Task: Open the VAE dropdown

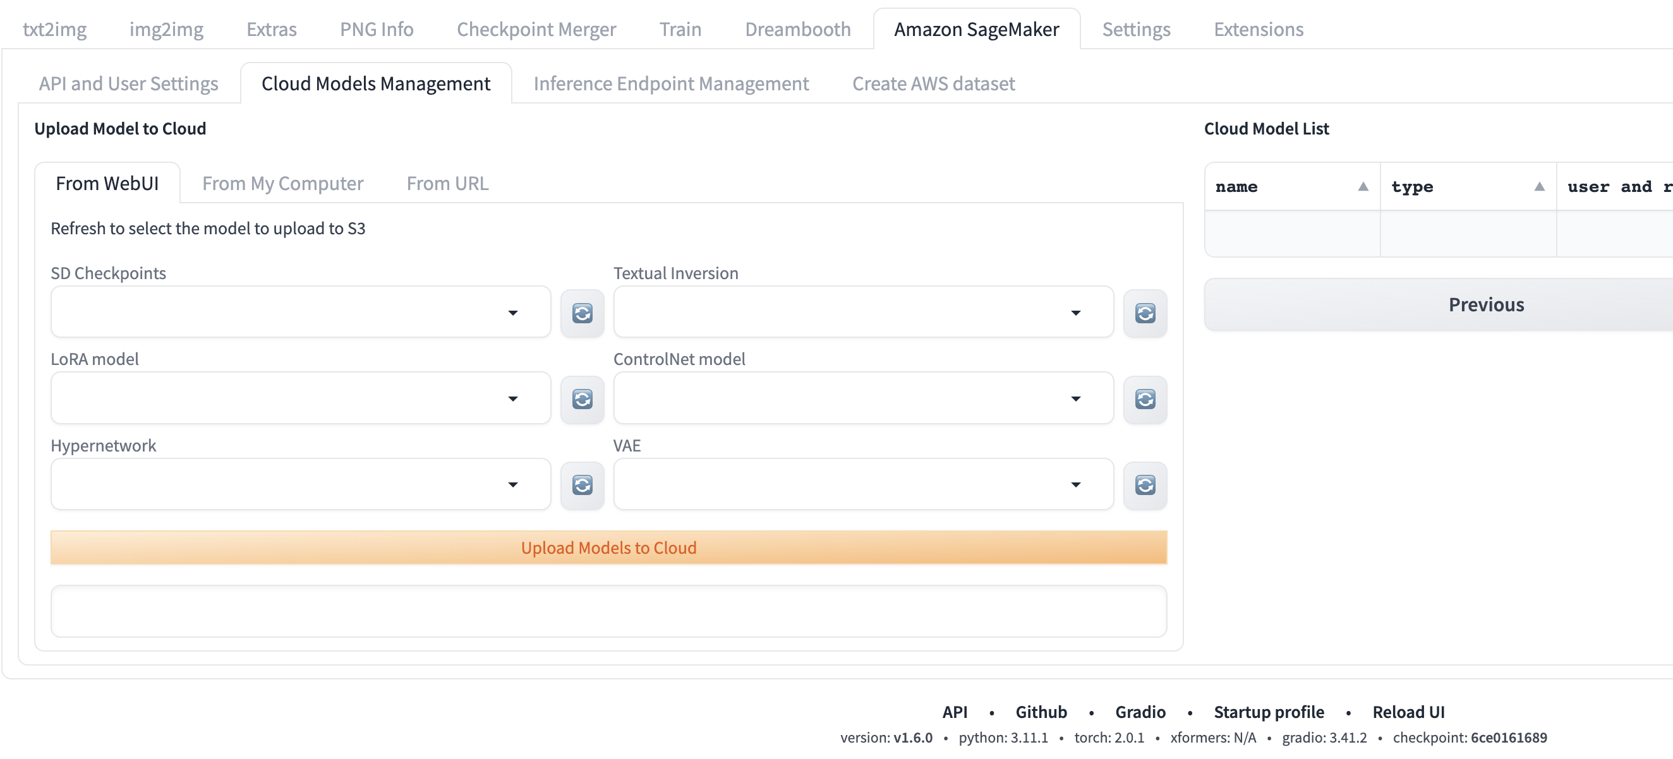Action: pyautogui.click(x=862, y=484)
